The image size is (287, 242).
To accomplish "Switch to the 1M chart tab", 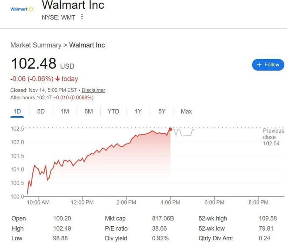I will point(65,111).
